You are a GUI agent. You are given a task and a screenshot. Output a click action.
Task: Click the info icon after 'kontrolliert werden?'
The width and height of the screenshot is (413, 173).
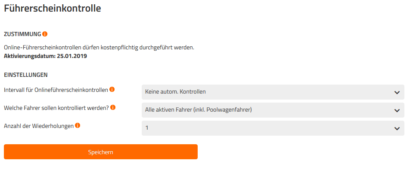click(x=113, y=107)
